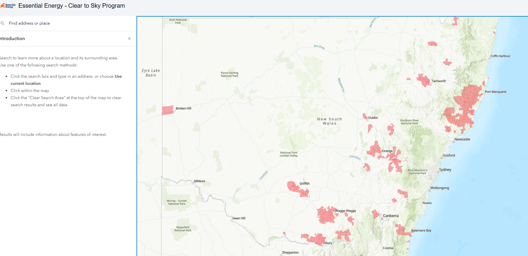Select the Blue Mountains National Park label
Image resolution: width=528 pixels, height=256 pixels.
pos(418,172)
